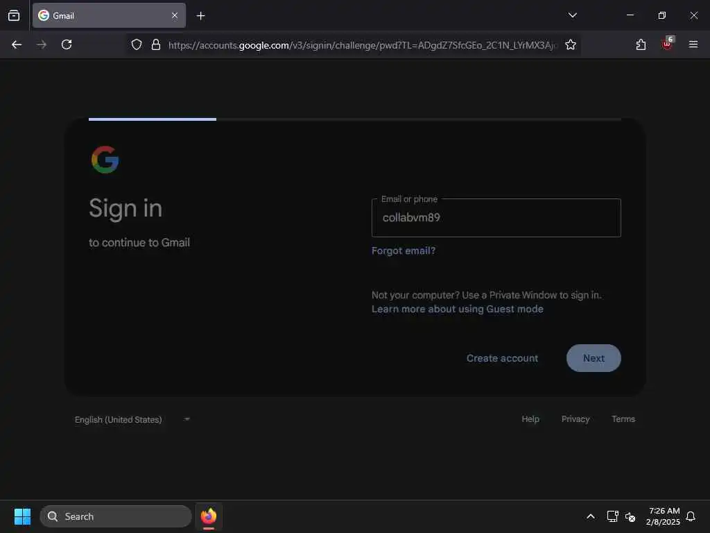The width and height of the screenshot is (710, 533).
Task: Click the taskbar Search box
Action: point(116,516)
